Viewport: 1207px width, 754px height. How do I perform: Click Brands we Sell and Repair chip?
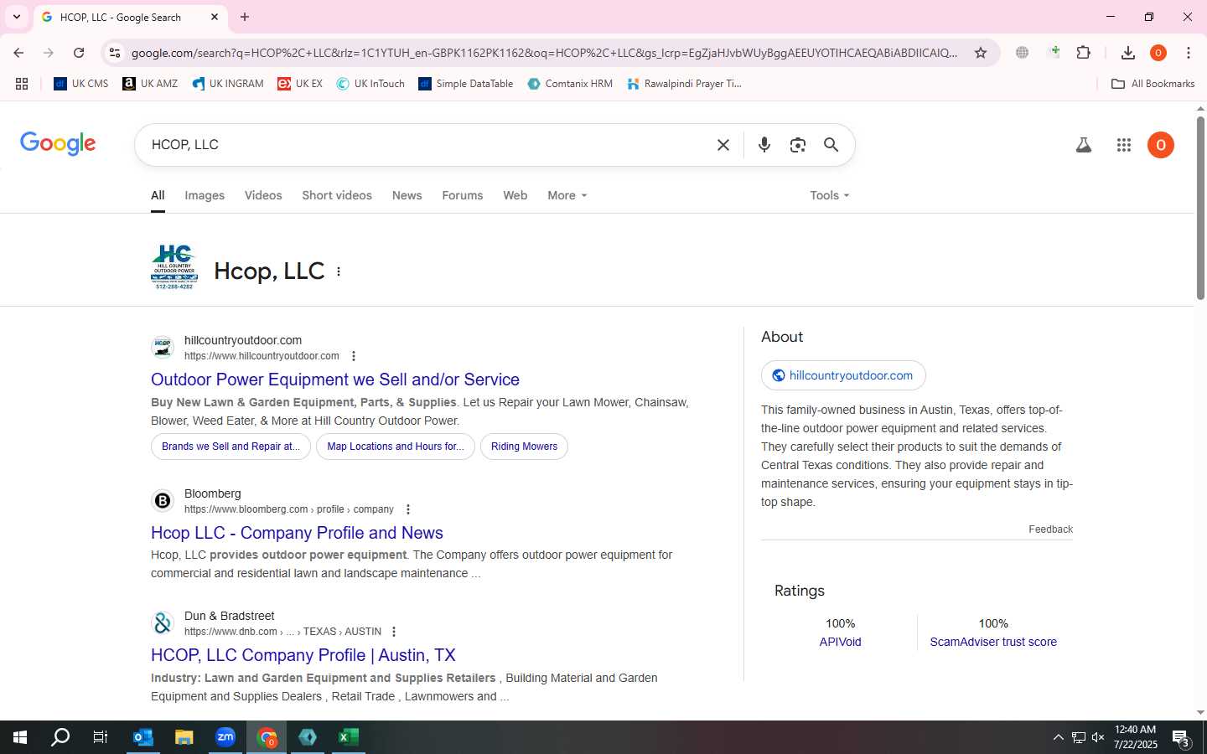pos(231,447)
